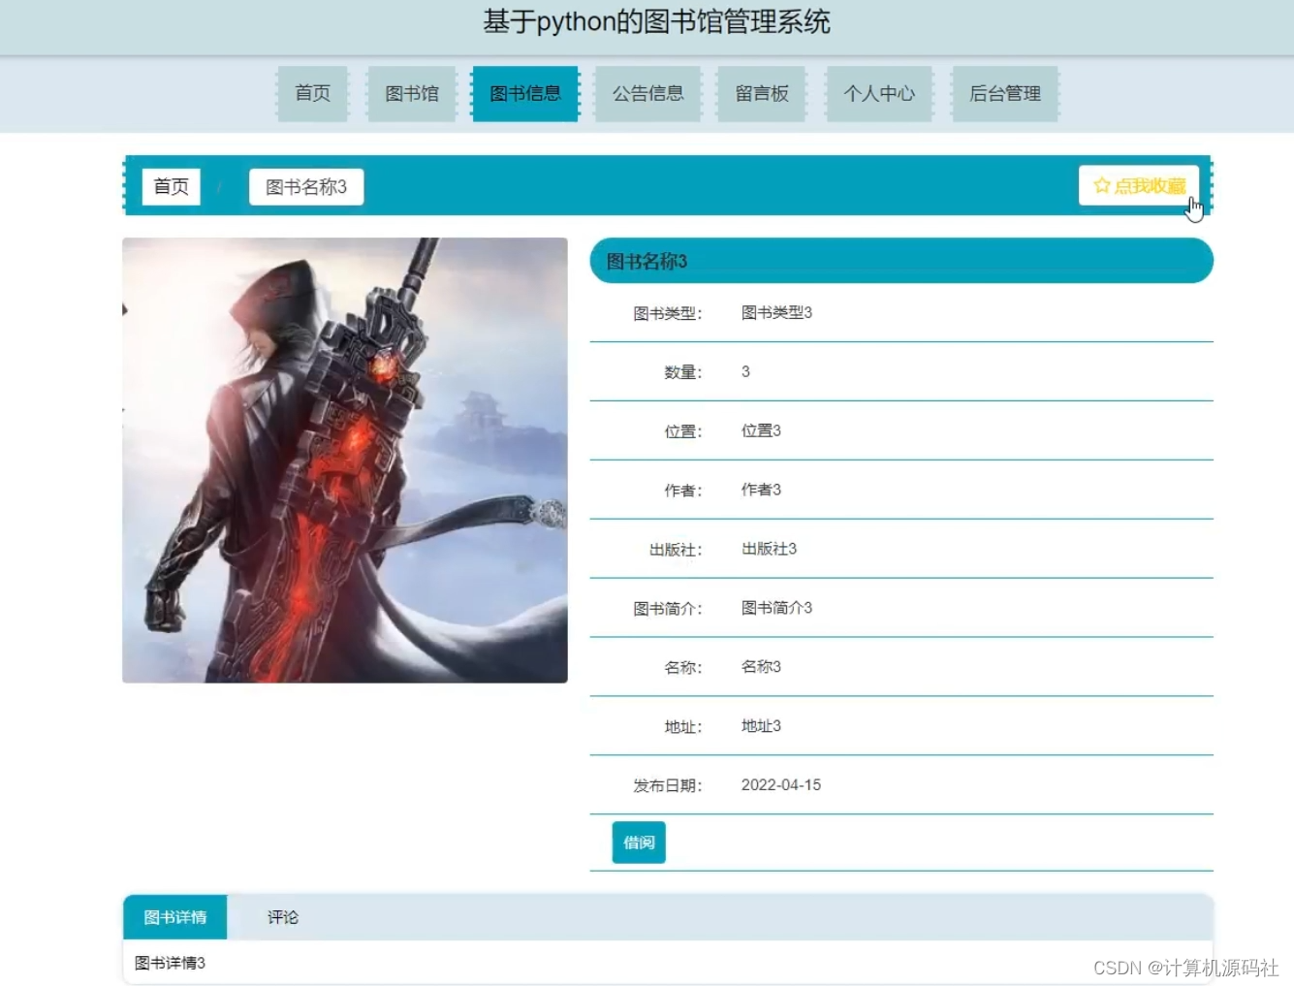Click the 图书类型3 value text
The image size is (1294, 986).
click(x=776, y=312)
